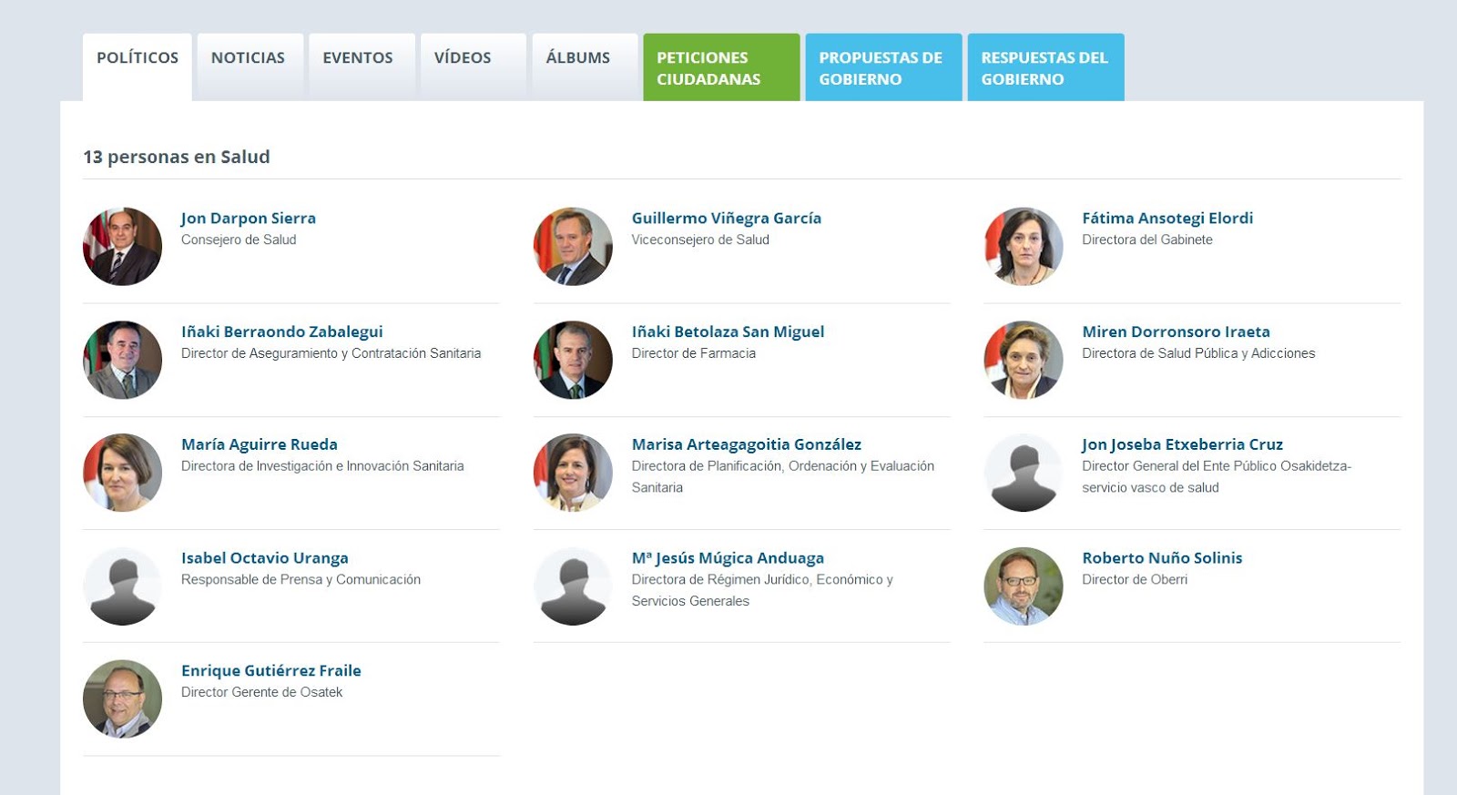Open Jon Darpon Sierra's profile link
This screenshot has height=795, width=1457.
[249, 219]
